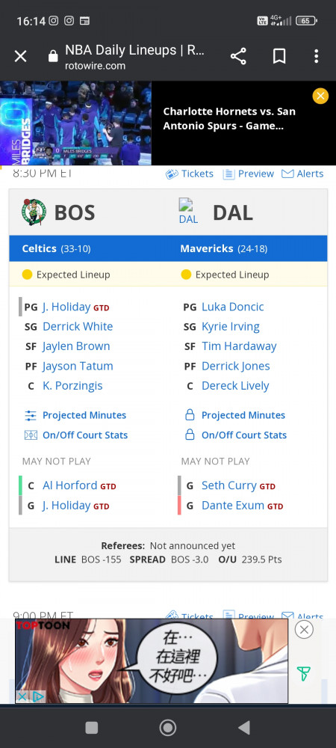Screen dimensions: 336x748
Task: Close the TOPTOON banner ad
Action: pos(304,630)
